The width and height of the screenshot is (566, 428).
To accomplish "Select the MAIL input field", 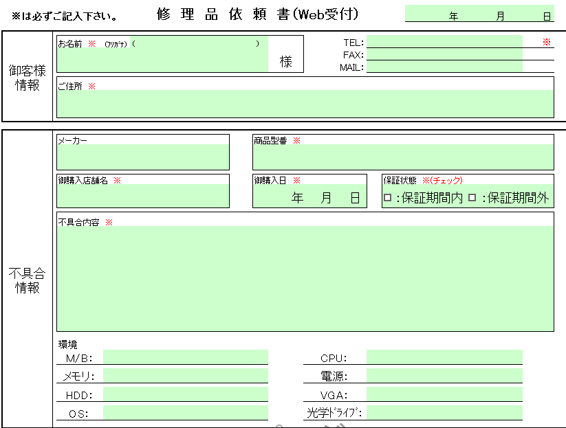I will pyautogui.click(x=444, y=67).
